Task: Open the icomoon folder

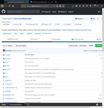Action: (x=8, y=59)
